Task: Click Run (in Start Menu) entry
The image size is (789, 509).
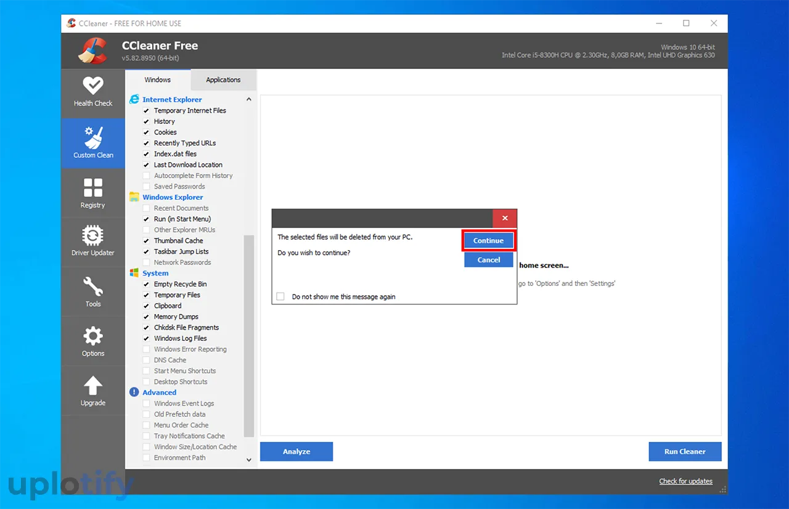Action: point(182,219)
